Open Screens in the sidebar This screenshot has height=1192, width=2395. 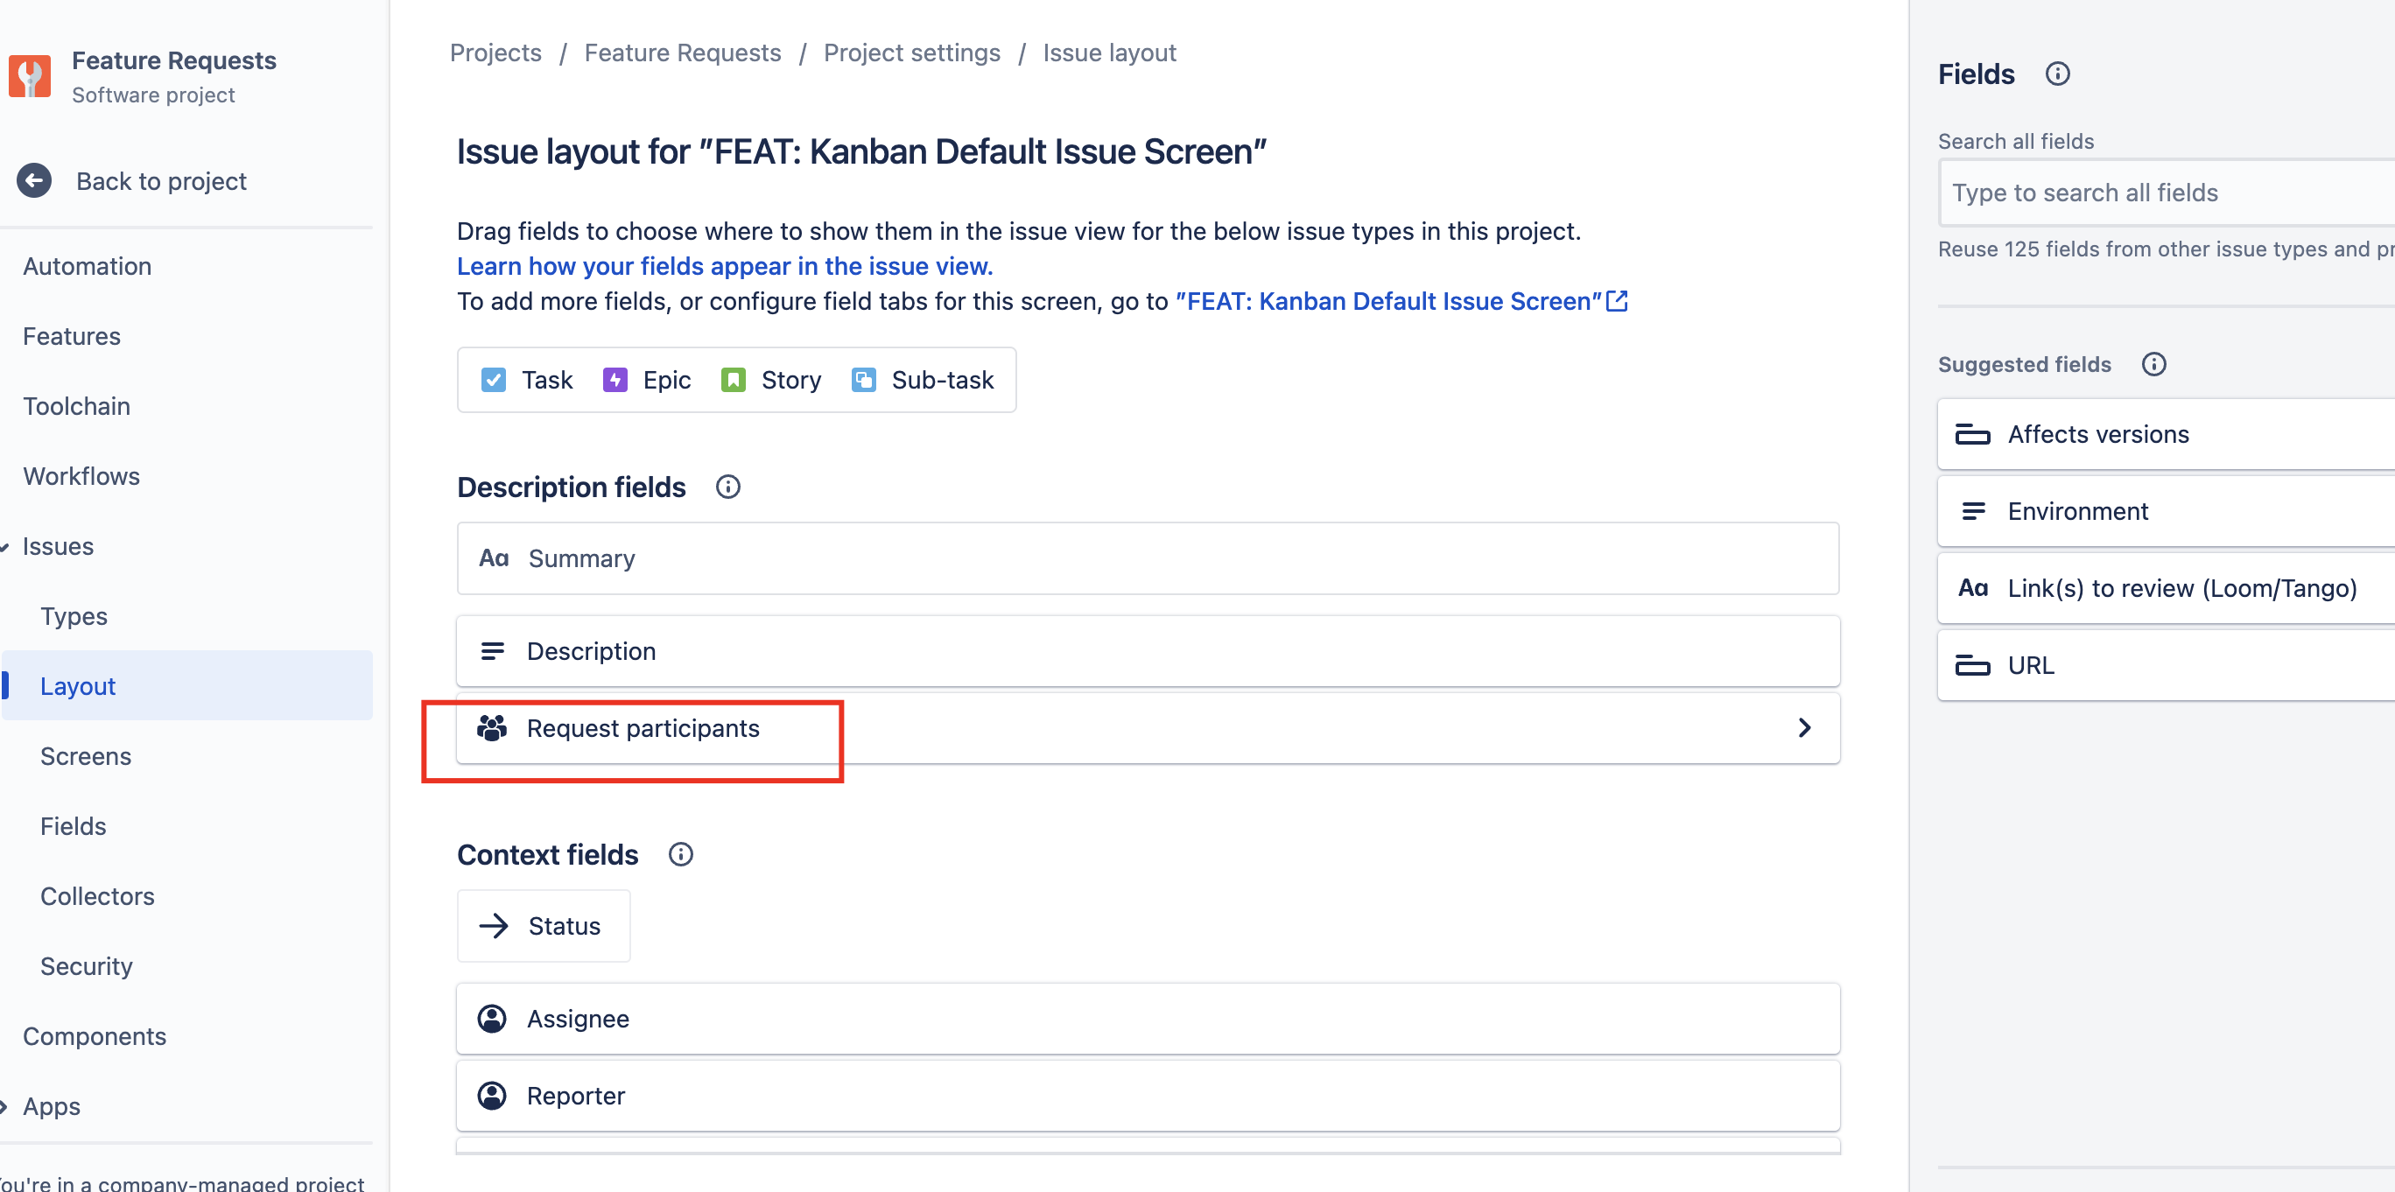(86, 756)
